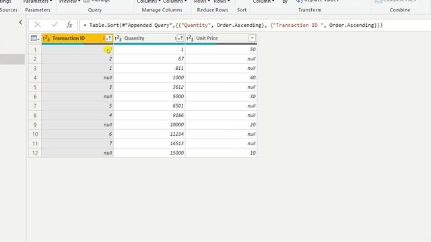This screenshot has width=431, height=242.
Task: Select Transaction ID cell with value 7
Action: point(77,143)
